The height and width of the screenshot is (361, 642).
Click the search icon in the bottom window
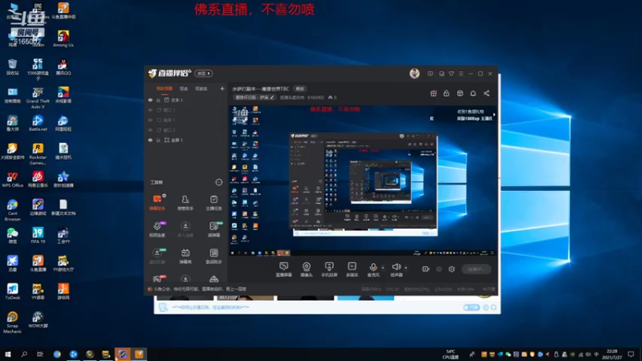pyautogui.click(x=494, y=307)
